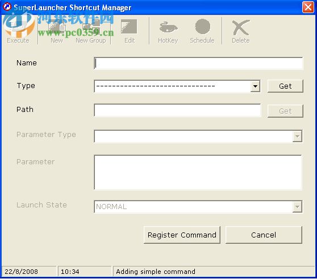Screen dimensions: 317x279
Task: Click the Launch State label
Action: point(41,205)
